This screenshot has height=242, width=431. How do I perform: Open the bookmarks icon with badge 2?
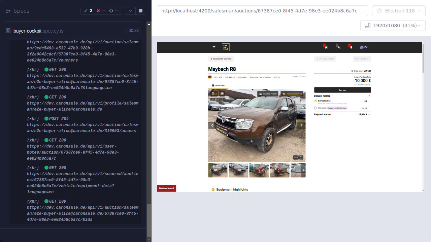(326, 47)
